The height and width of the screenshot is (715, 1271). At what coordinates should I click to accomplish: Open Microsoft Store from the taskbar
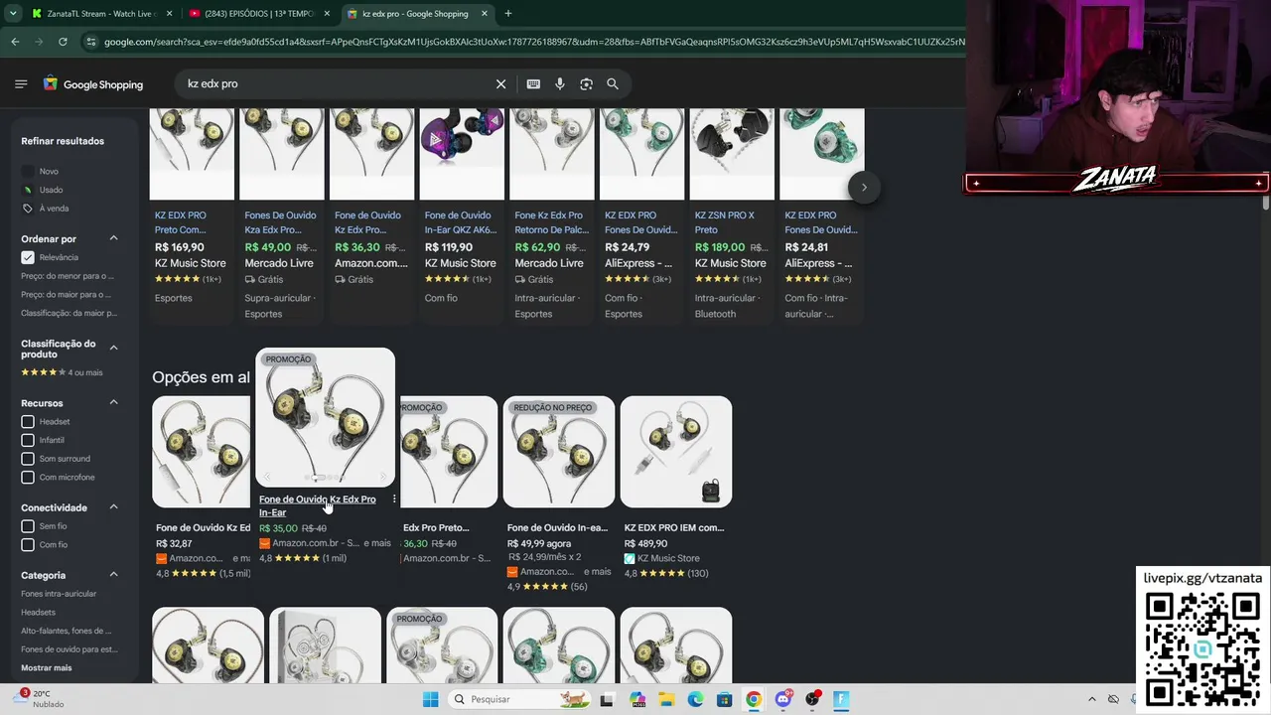pyautogui.click(x=725, y=699)
